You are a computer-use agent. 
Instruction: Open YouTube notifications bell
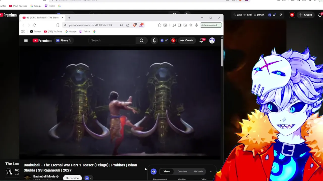(202, 40)
